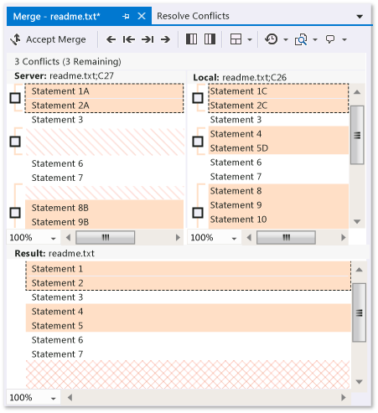Jump to last conflict arrow
Screen dimensions: 378x413
(x=148, y=39)
